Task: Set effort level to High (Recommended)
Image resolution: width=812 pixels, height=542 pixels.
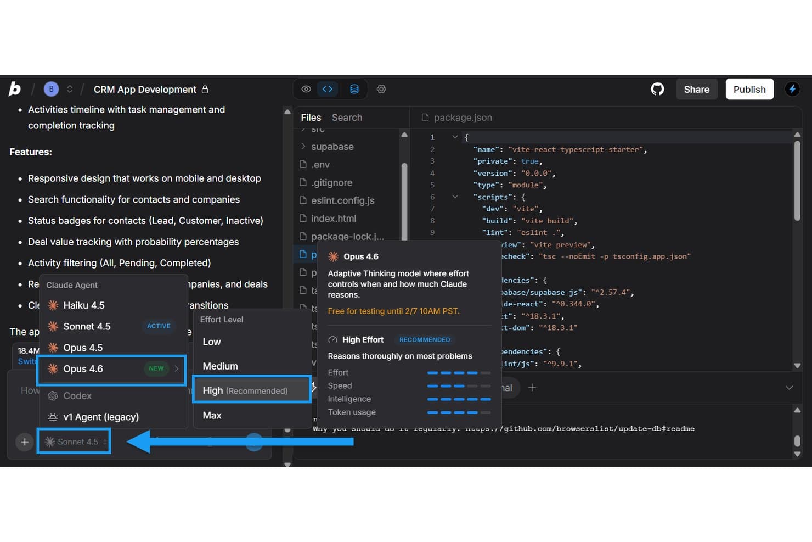Action: click(252, 390)
